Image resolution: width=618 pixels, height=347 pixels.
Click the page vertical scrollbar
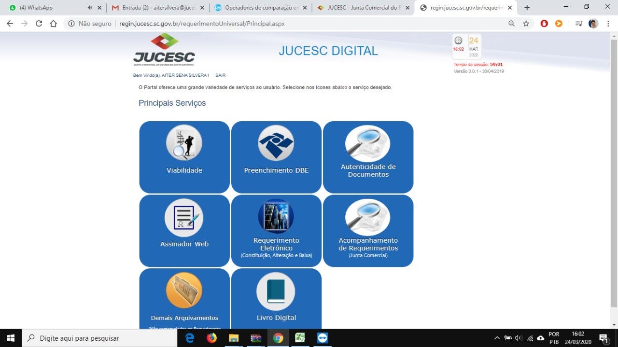[614, 173]
